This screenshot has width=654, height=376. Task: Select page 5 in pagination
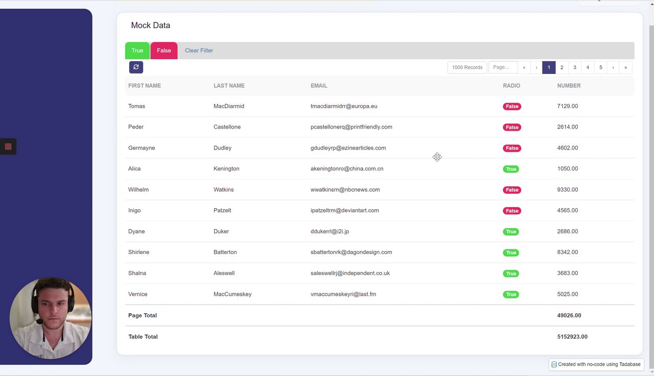point(600,67)
